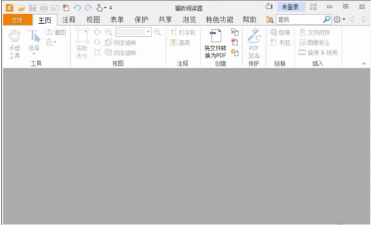
Task: Insert 音频 & 视频 media
Action: click(318, 52)
